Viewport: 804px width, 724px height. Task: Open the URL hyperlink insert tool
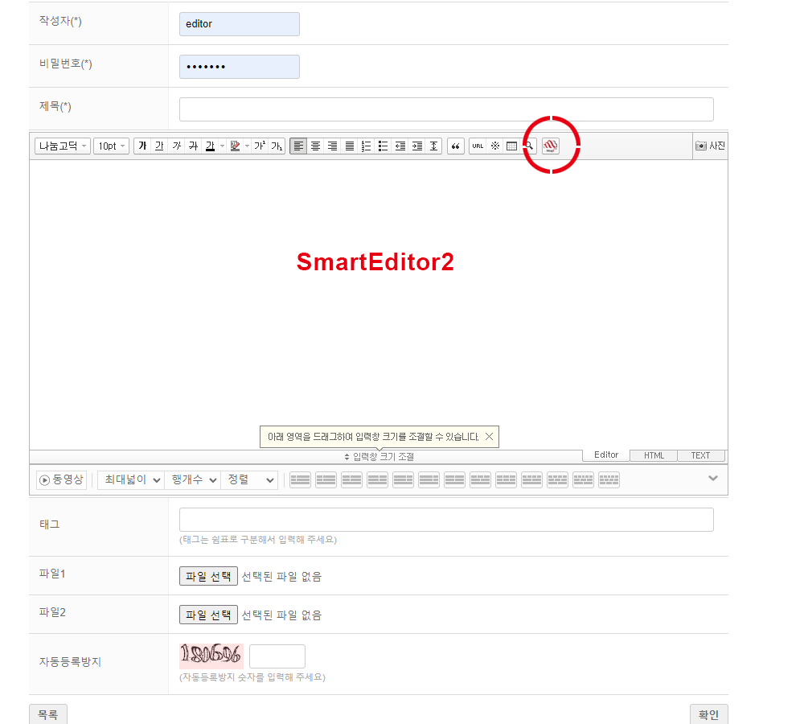(478, 146)
